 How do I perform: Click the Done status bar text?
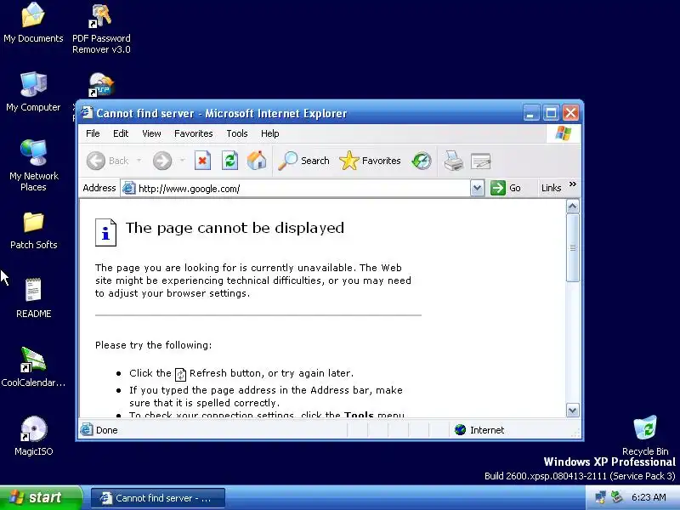[x=107, y=430]
